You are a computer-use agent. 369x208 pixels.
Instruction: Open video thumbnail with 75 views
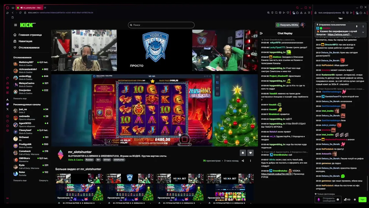79,187
